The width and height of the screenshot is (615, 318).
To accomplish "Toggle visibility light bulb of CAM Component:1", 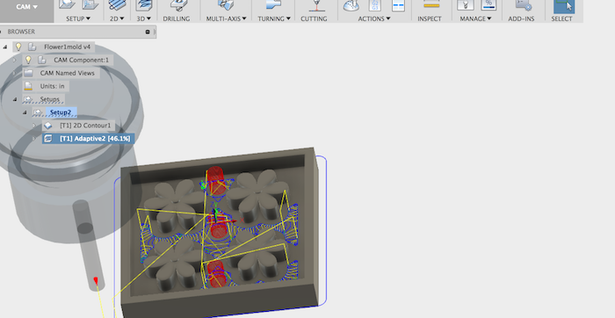I will tap(28, 60).
